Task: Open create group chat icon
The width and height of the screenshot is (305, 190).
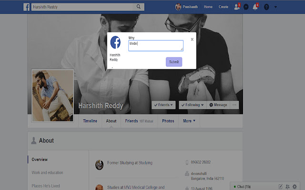Action: pyautogui.click(x=288, y=186)
